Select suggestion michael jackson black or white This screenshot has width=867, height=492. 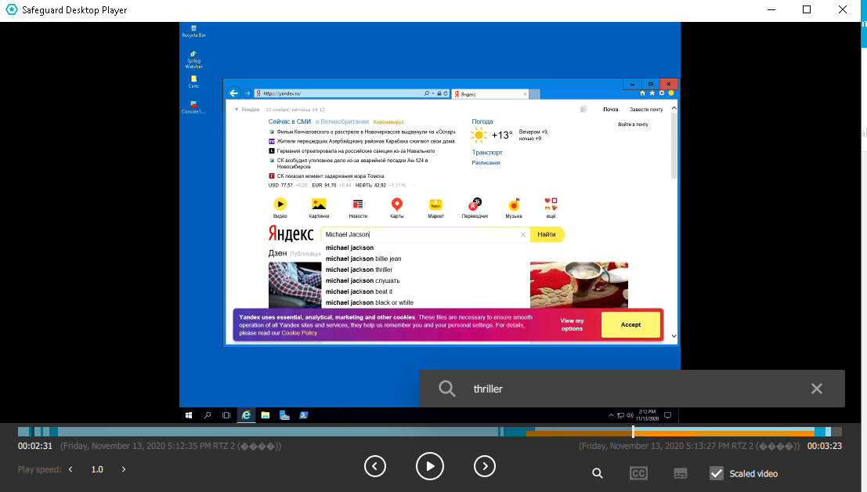click(370, 303)
